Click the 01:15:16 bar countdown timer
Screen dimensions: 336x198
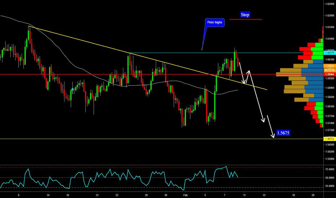click(x=330, y=70)
